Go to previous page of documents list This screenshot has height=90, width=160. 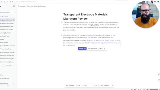[3, 65]
